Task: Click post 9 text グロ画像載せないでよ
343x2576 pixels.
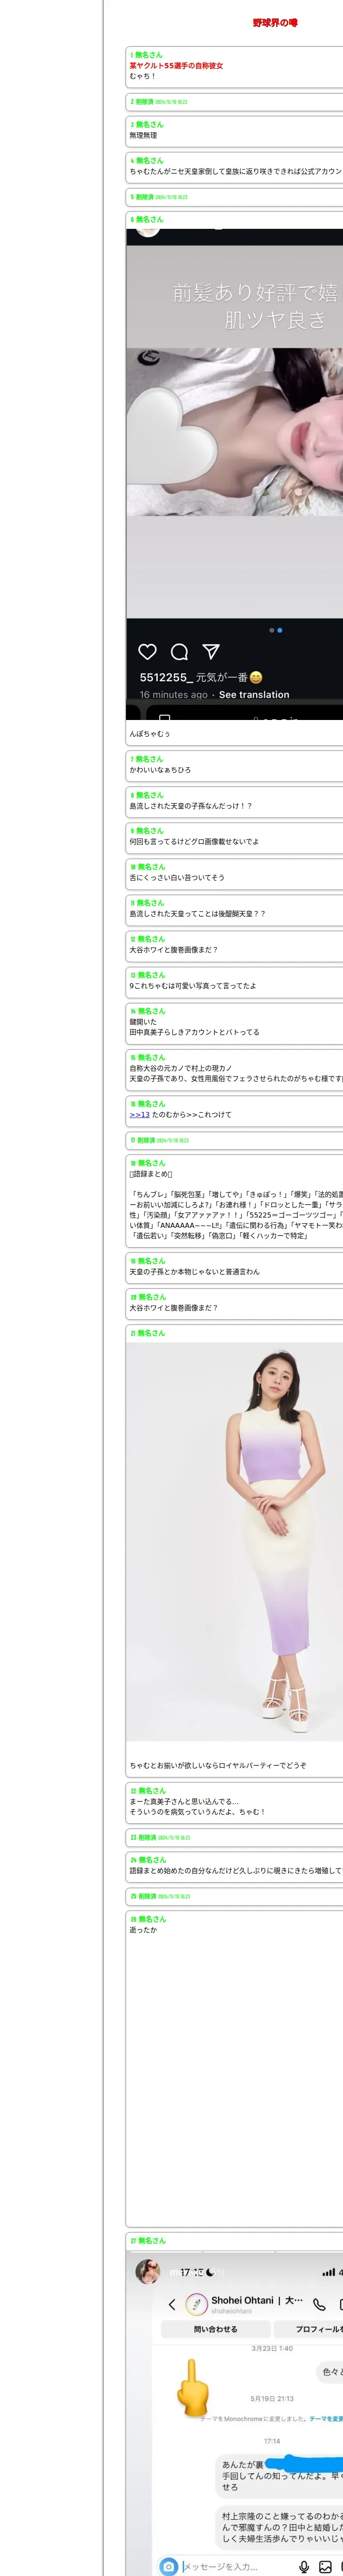Action: 194,841
